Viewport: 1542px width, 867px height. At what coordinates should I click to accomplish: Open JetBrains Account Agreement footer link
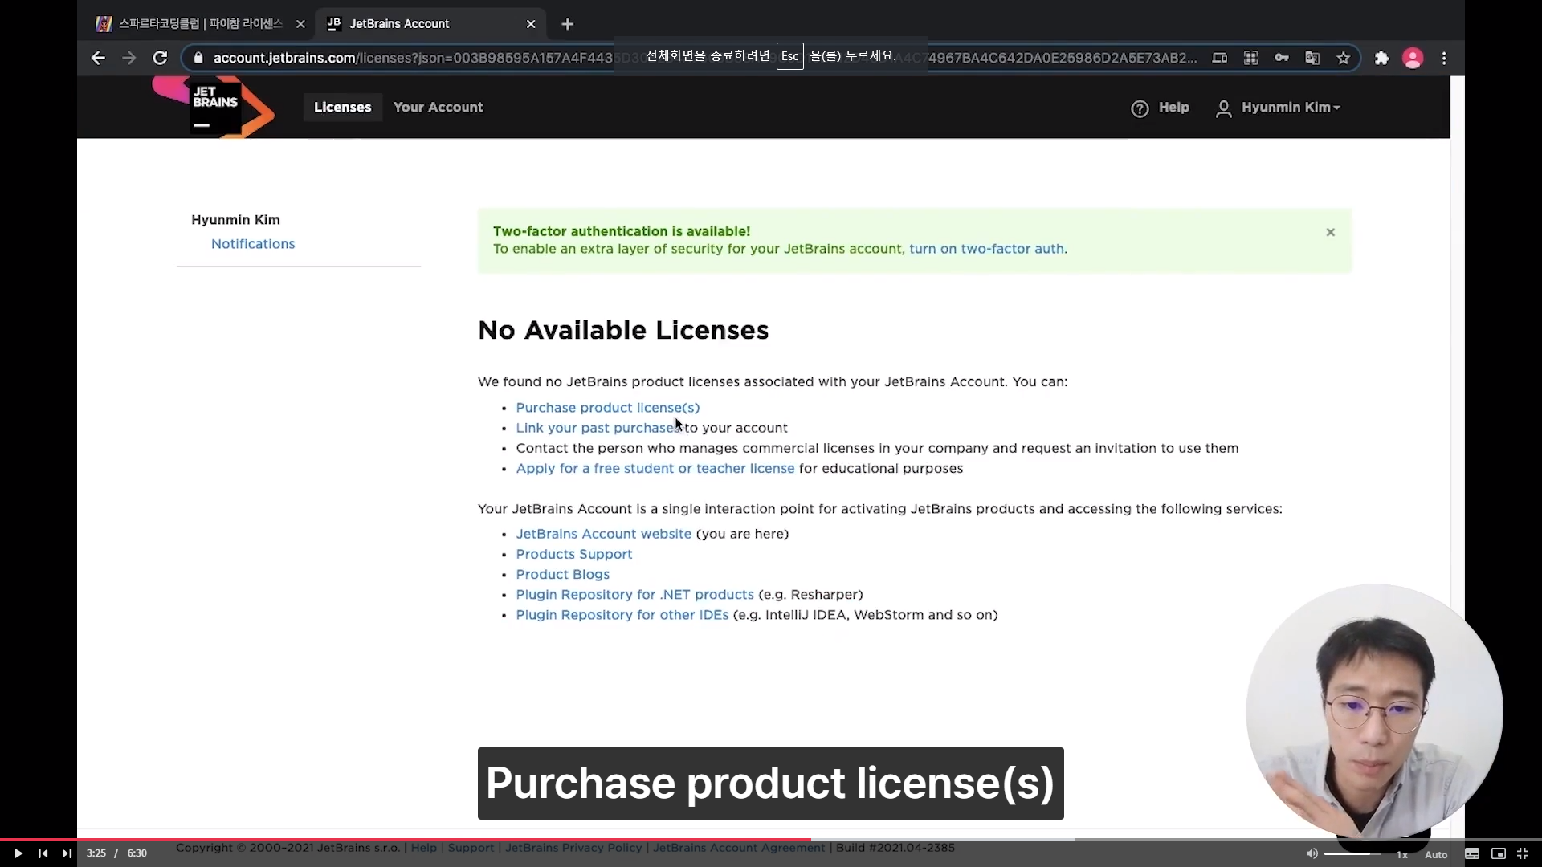pyautogui.click(x=739, y=848)
